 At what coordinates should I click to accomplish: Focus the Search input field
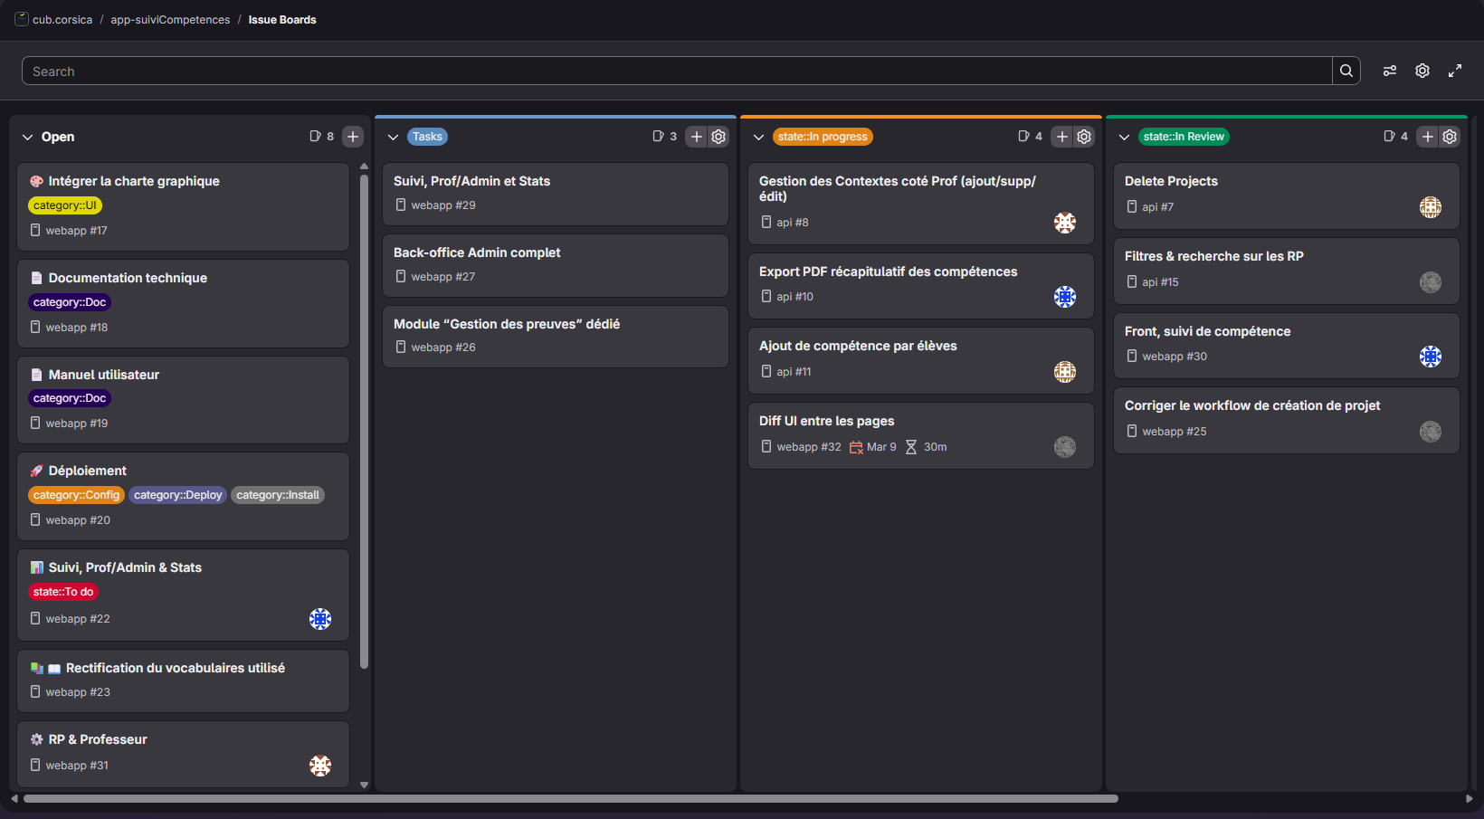(x=677, y=71)
